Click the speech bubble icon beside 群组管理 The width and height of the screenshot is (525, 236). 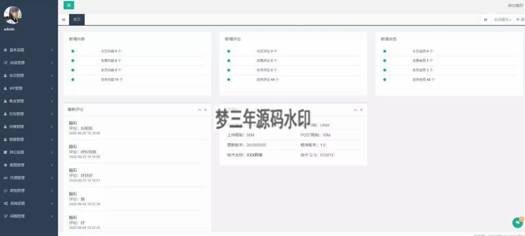click(x=5, y=190)
